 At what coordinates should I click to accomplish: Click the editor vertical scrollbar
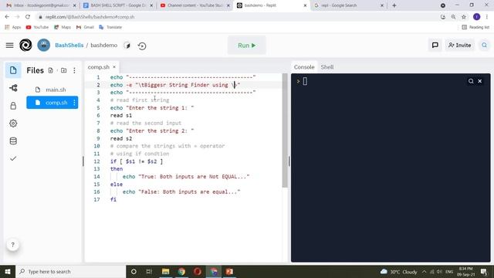click(285, 131)
